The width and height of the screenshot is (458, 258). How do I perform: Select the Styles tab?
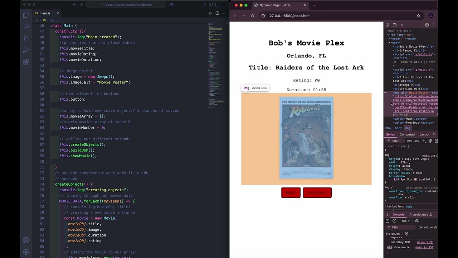pyautogui.click(x=390, y=134)
